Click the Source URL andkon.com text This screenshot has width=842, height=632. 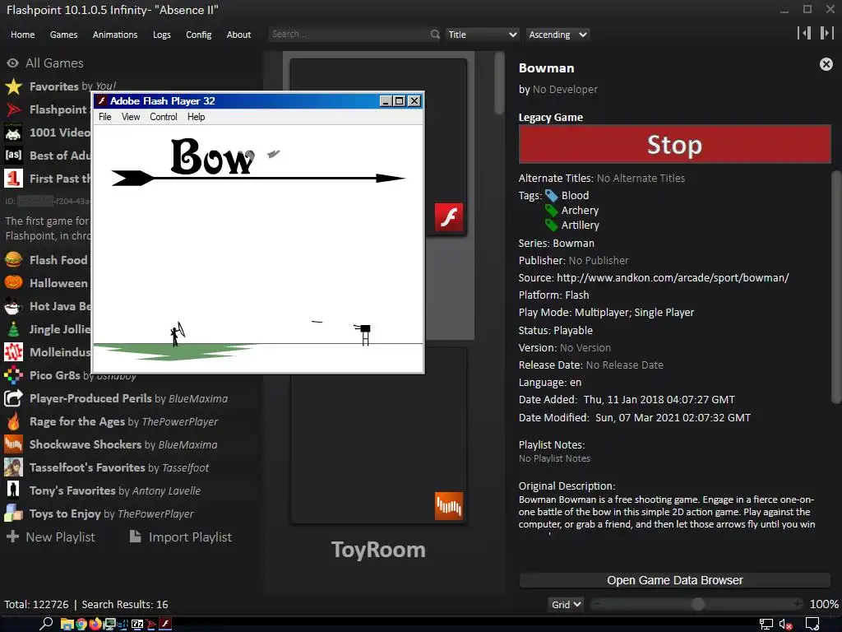pyautogui.click(x=673, y=278)
